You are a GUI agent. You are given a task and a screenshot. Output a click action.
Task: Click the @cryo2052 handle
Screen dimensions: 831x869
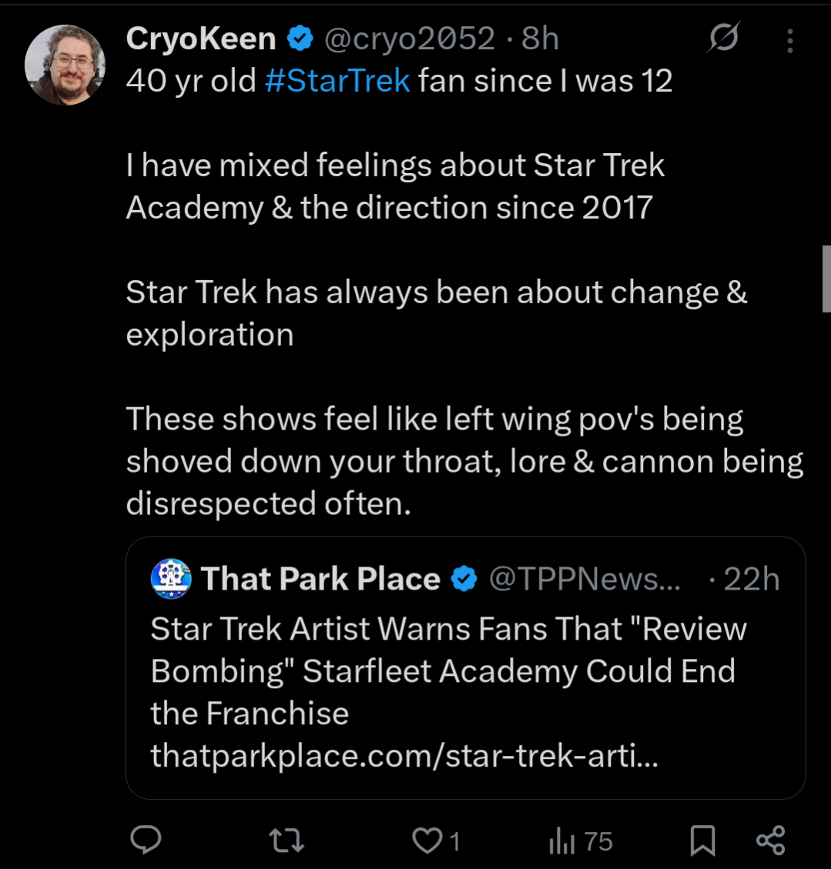click(x=409, y=38)
